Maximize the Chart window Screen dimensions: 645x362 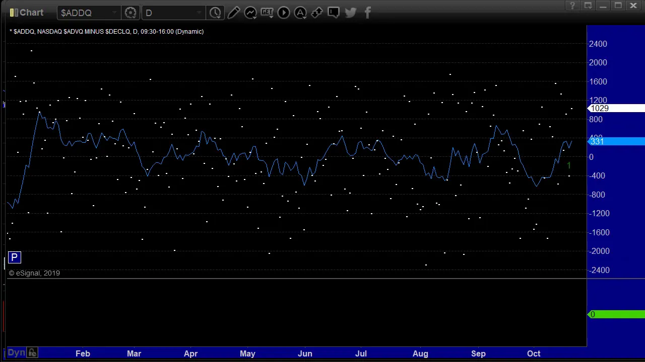(x=618, y=6)
